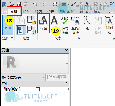
Task: Open dropdown next to undo arrow
Action: pyautogui.click(x=40, y=4)
